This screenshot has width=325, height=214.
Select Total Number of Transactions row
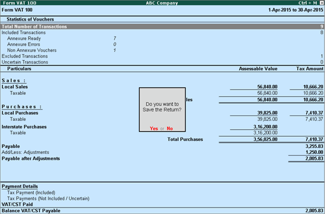click(162, 27)
